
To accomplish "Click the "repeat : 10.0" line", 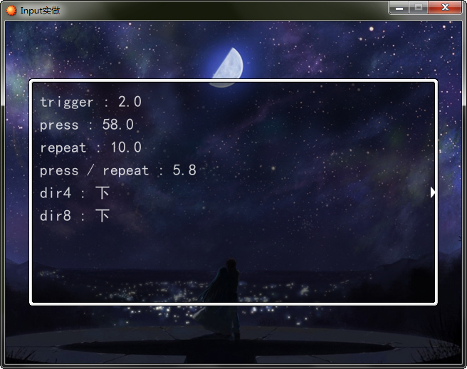I will [x=90, y=147].
